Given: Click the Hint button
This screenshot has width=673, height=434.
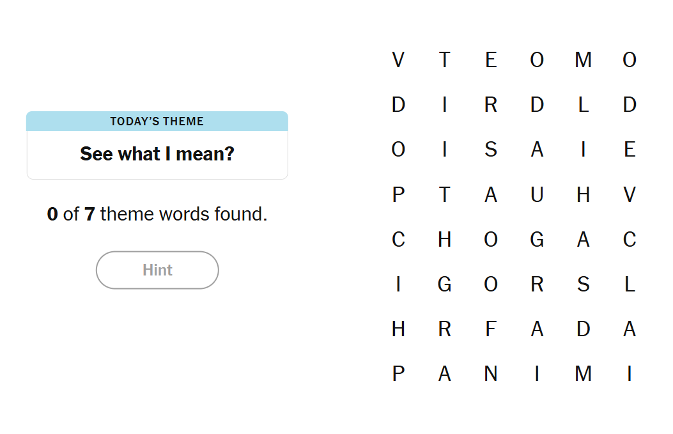Looking at the screenshot, I should click(x=157, y=270).
